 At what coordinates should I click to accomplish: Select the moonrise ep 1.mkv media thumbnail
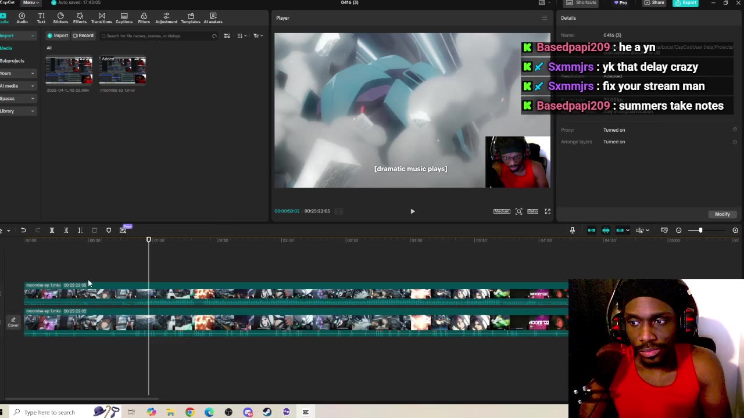pyautogui.click(x=122, y=71)
